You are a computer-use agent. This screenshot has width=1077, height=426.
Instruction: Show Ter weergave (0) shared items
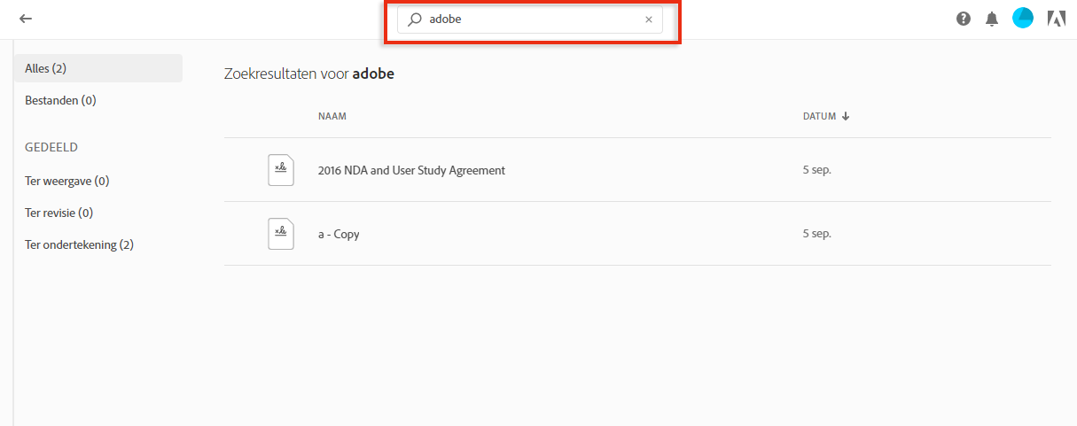(x=66, y=181)
